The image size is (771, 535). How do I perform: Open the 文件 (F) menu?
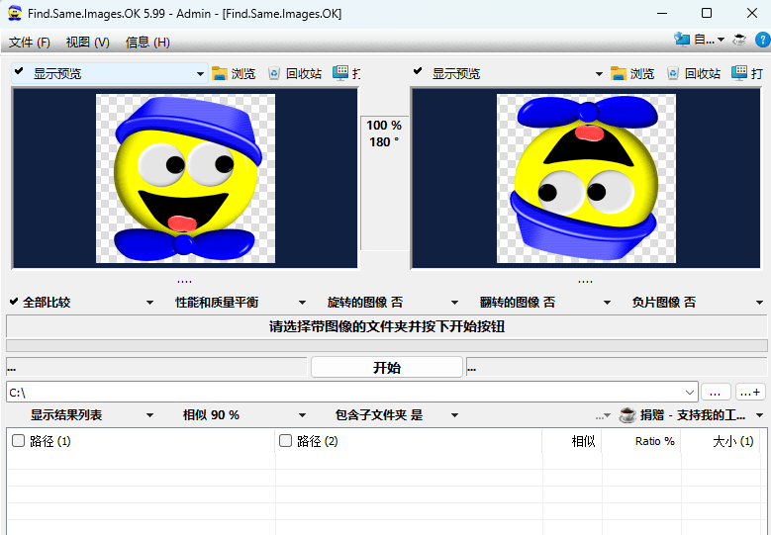pos(30,43)
